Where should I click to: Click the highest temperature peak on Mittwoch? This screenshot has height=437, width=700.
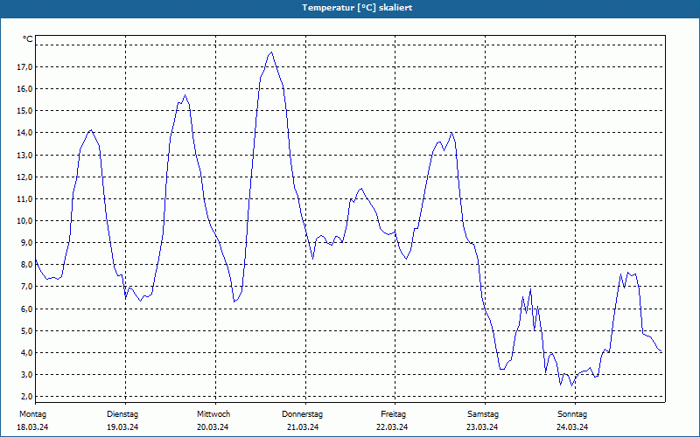(x=271, y=52)
